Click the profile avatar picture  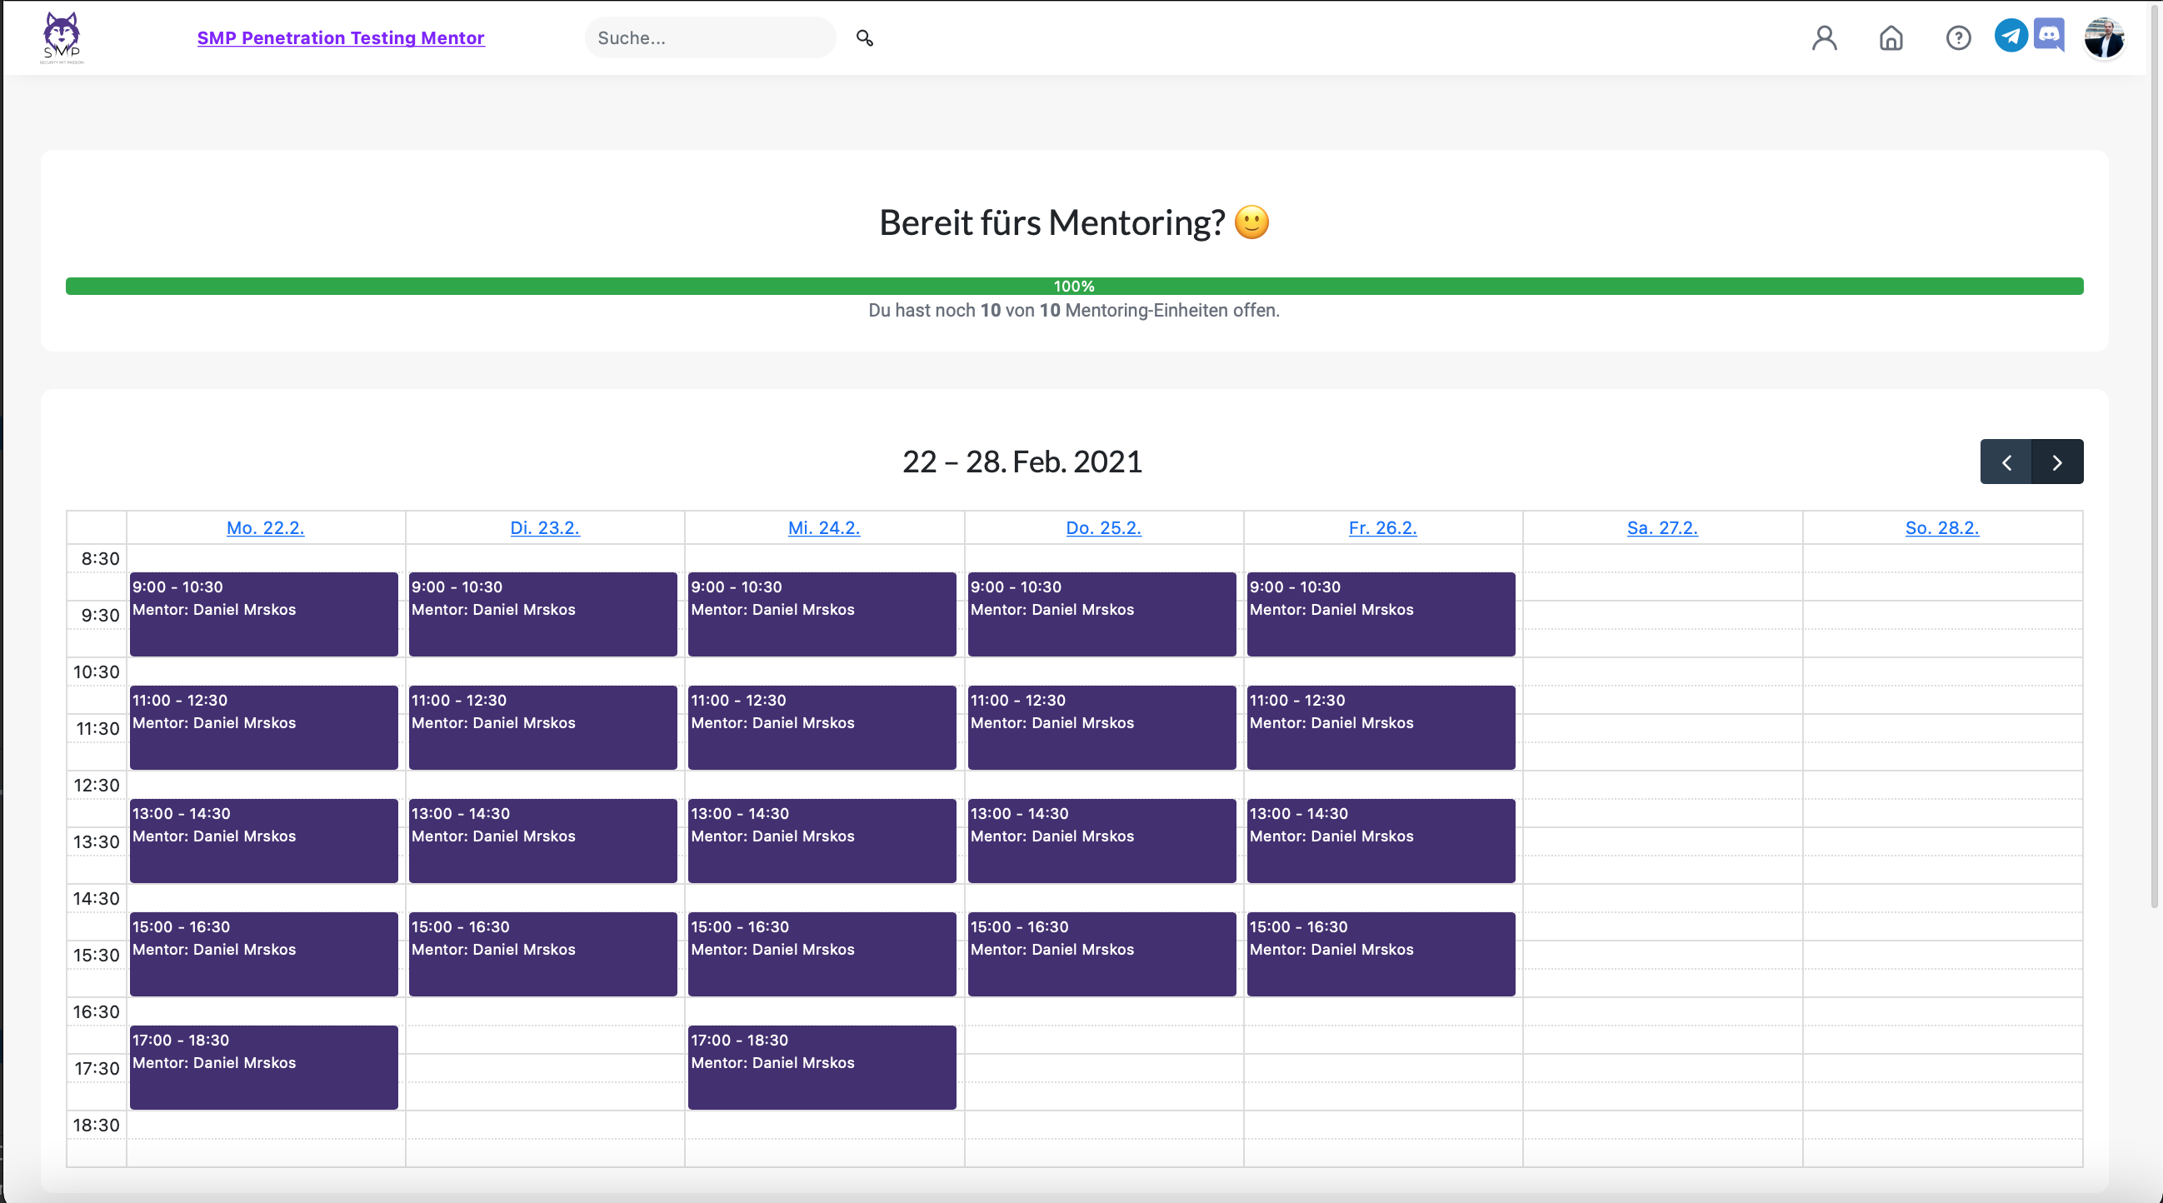[x=2103, y=37]
